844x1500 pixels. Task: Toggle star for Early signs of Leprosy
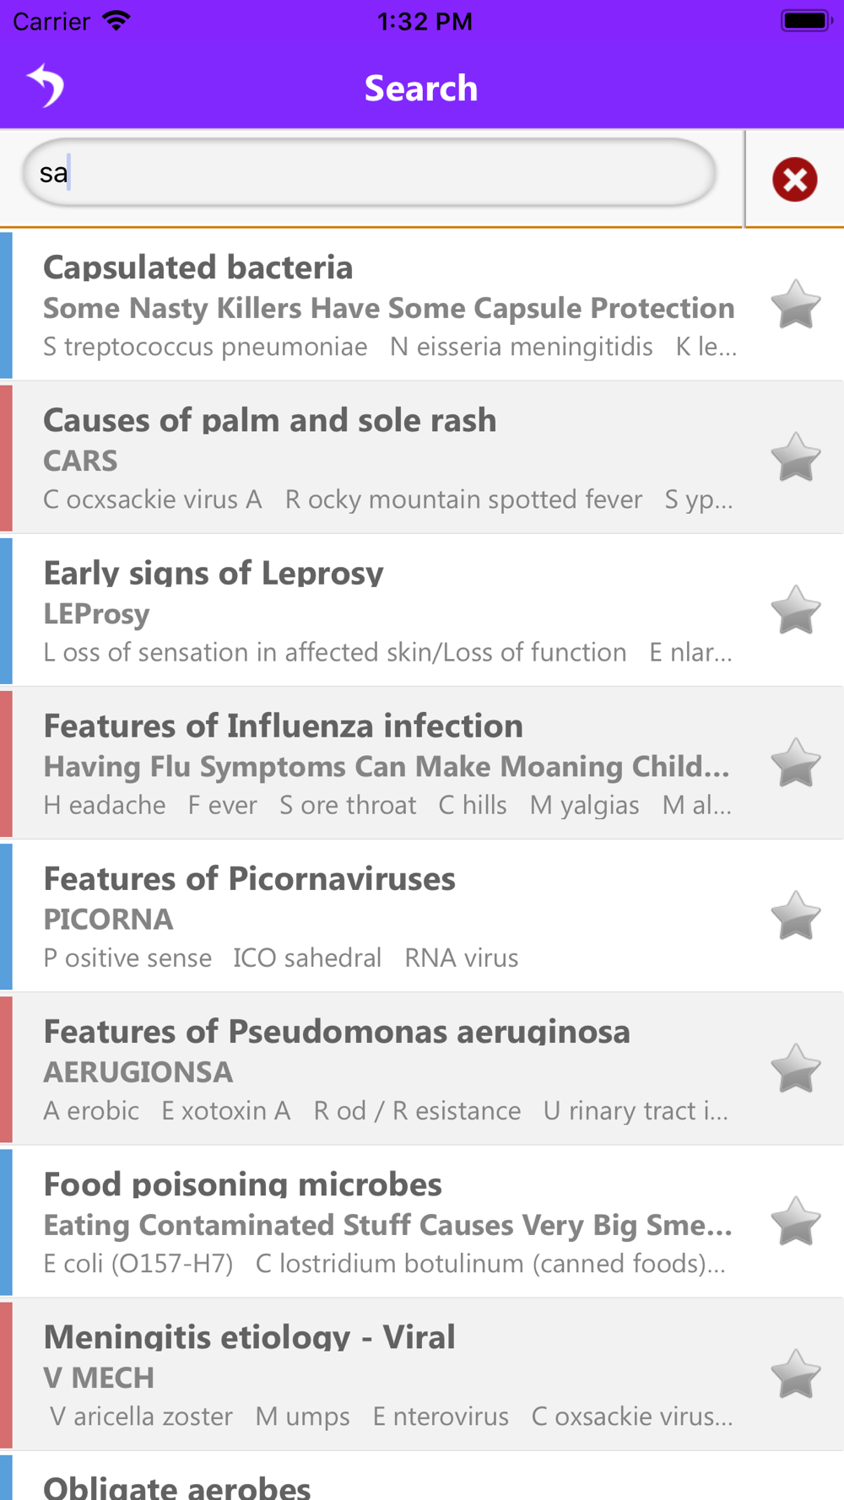pyautogui.click(x=795, y=610)
